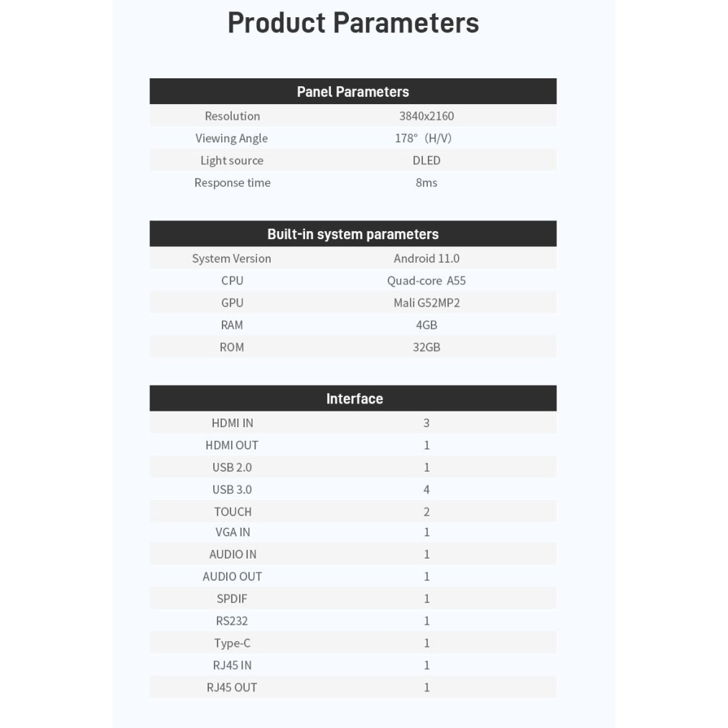The image size is (728, 728).
Task: Select the Viewing Angle label
Action: click(231, 139)
